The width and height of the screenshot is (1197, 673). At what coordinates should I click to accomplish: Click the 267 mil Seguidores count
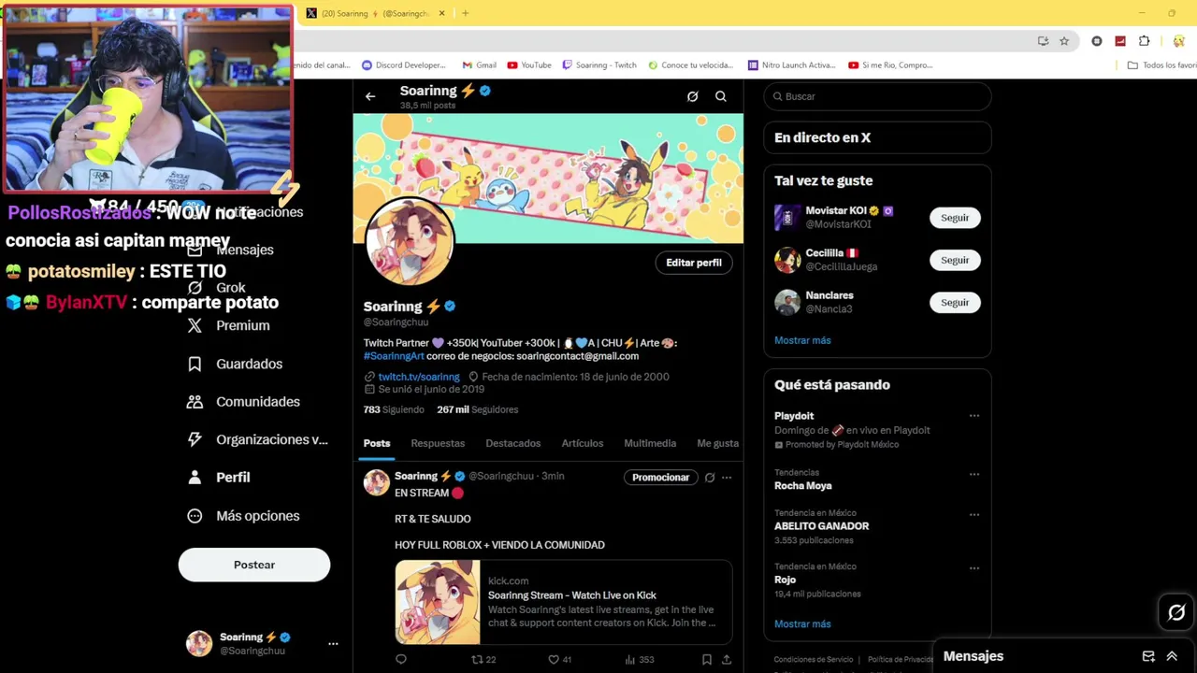point(478,409)
